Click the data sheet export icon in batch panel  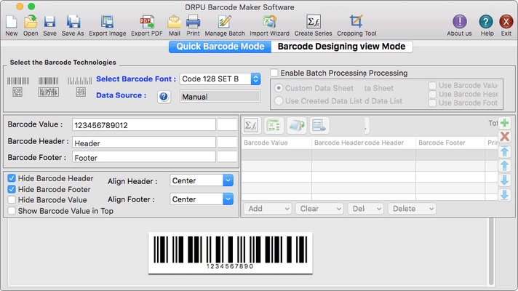click(319, 126)
